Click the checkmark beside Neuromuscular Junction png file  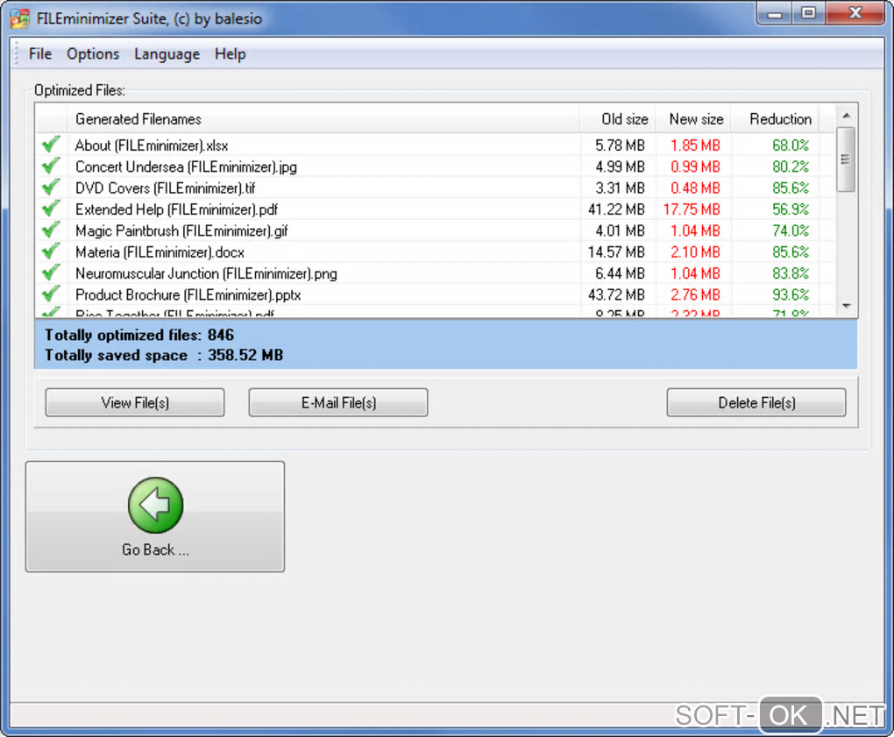[x=52, y=273]
